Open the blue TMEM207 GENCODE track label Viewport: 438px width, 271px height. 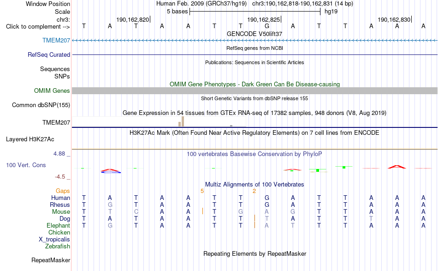point(56,40)
